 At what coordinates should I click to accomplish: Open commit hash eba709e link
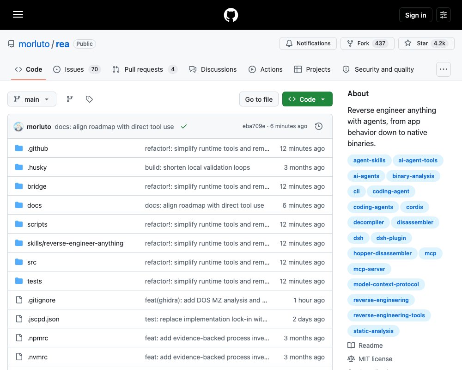click(x=254, y=126)
